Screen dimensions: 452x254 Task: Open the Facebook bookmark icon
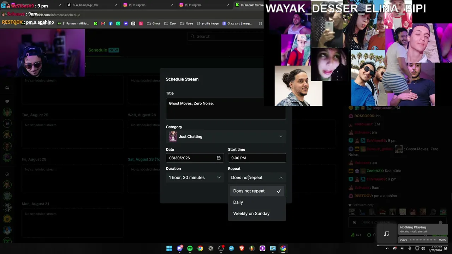point(111,24)
